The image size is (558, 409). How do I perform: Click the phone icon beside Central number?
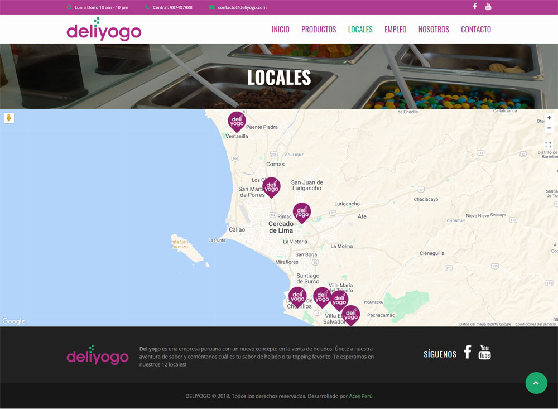[147, 7]
